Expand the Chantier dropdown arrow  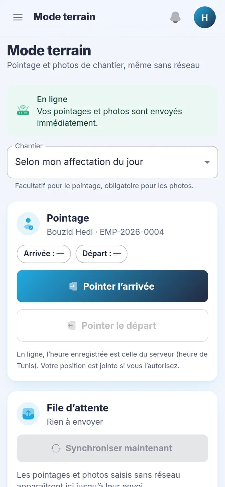(x=207, y=162)
